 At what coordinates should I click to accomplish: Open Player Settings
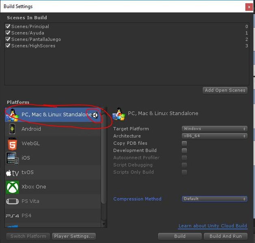click(x=74, y=236)
